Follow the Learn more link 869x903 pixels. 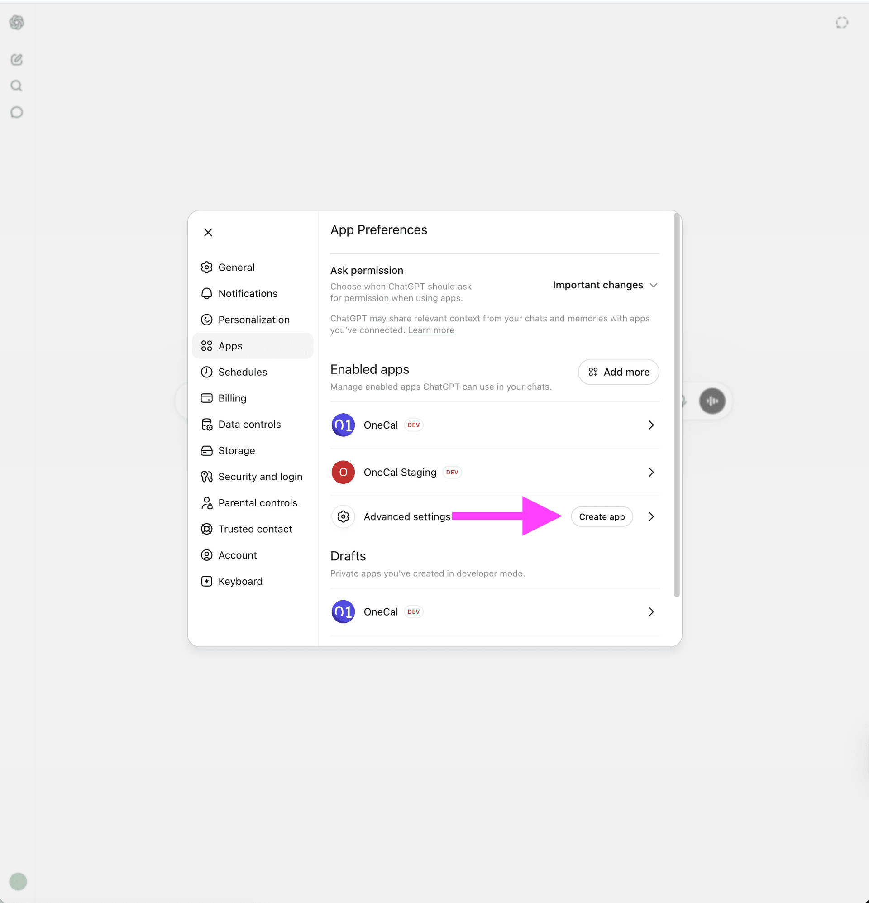coord(431,330)
